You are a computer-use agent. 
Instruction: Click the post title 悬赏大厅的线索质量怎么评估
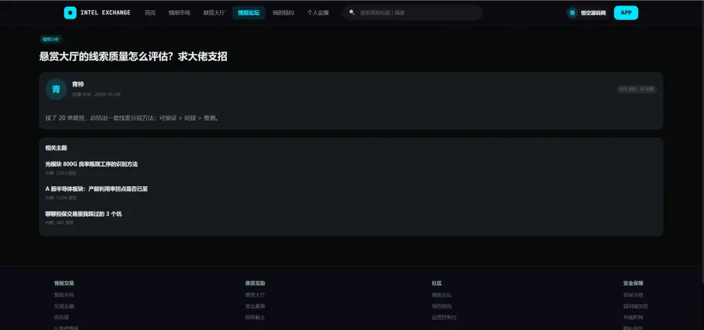coord(133,56)
